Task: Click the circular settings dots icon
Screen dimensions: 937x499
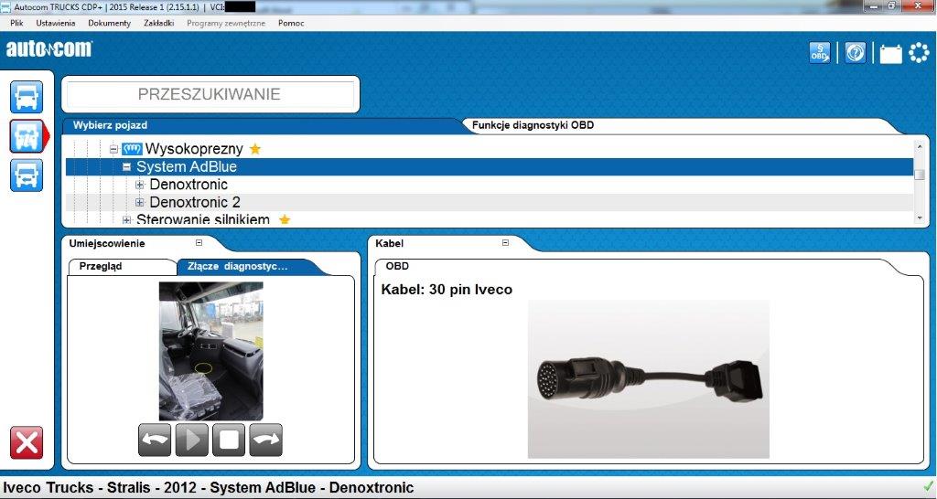Action: pos(919,53)
